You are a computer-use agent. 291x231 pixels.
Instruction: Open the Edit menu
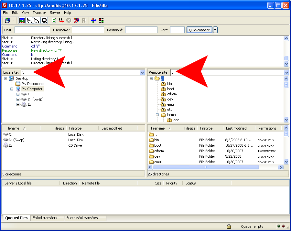pyautogui.click(x=15, y=13)
